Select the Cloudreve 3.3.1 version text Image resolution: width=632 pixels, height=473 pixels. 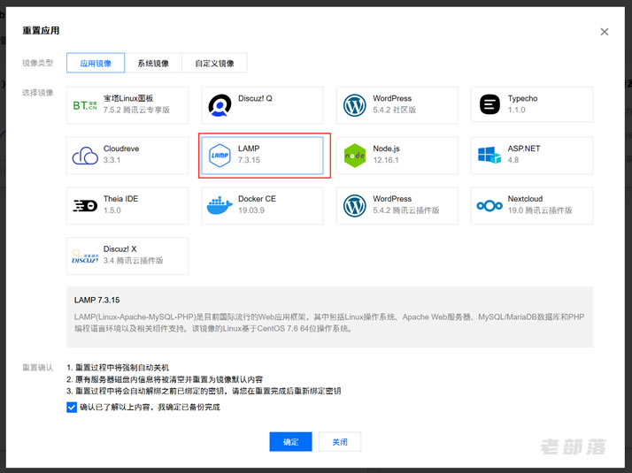112,160
